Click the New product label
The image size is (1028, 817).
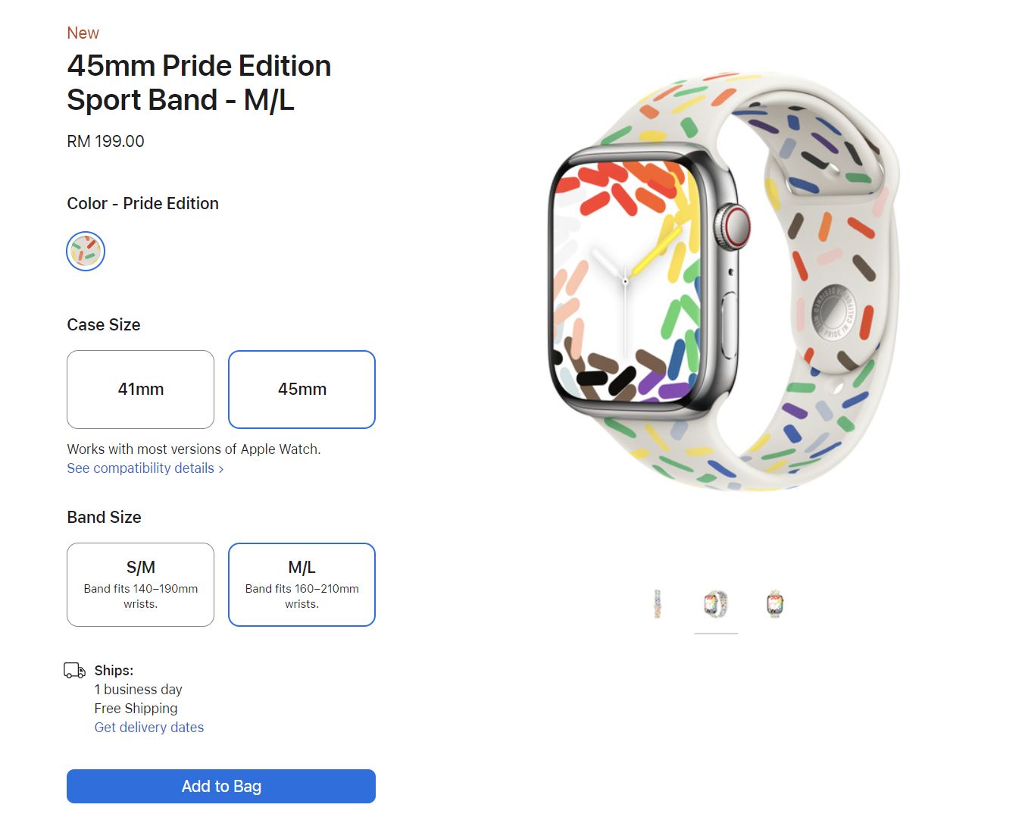82,33
